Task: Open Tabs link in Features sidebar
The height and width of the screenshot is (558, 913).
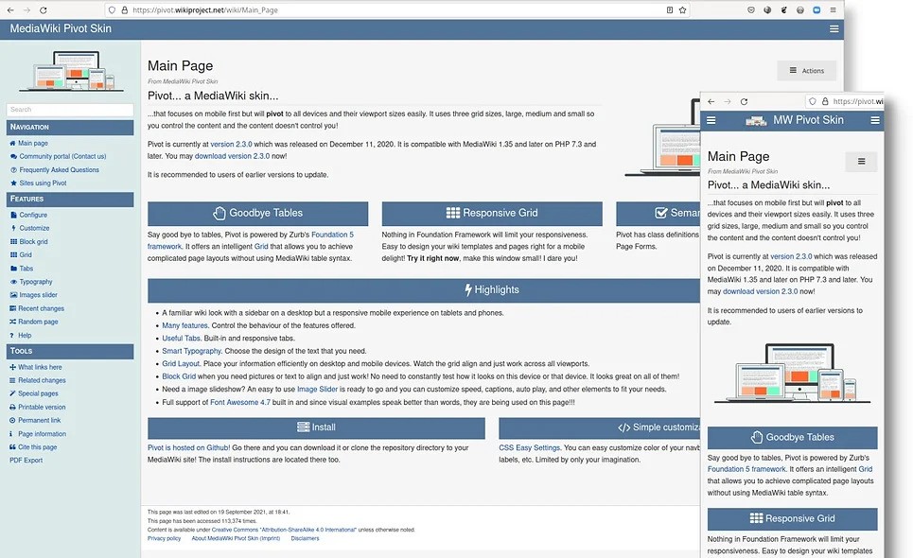Action: tap(26, 269)
